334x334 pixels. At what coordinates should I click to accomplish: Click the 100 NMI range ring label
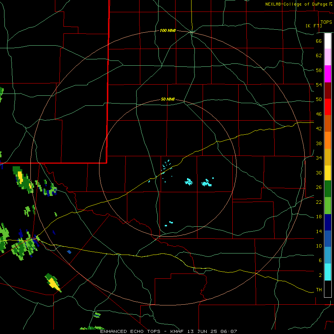(x=168, y=30)
